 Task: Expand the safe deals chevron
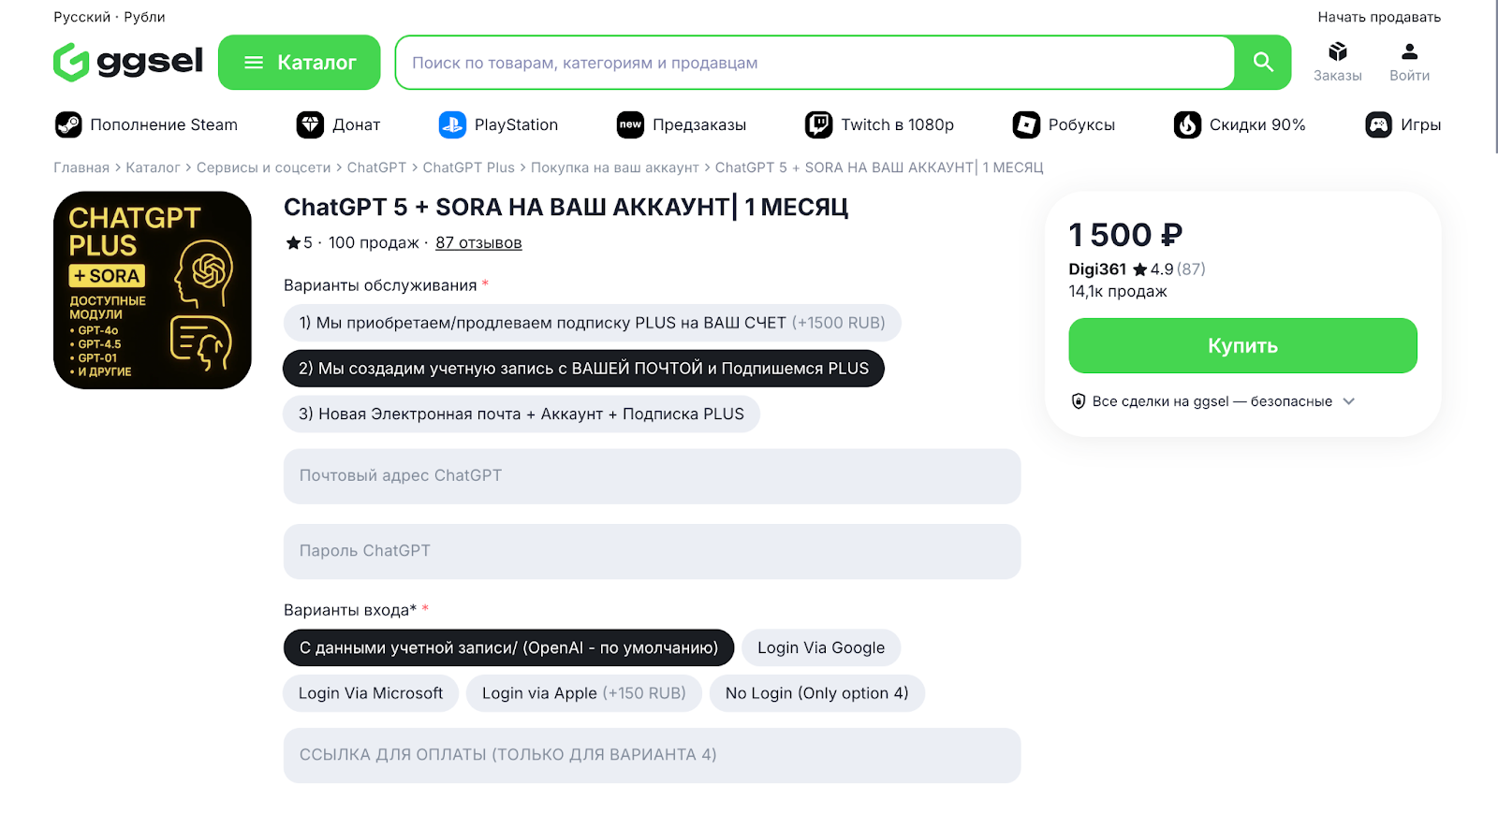point(1349,401)
